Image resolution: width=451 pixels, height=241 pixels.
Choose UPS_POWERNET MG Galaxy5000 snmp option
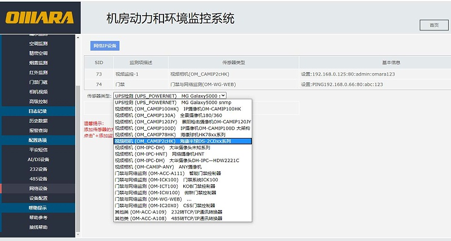click(x=170, y=102)
